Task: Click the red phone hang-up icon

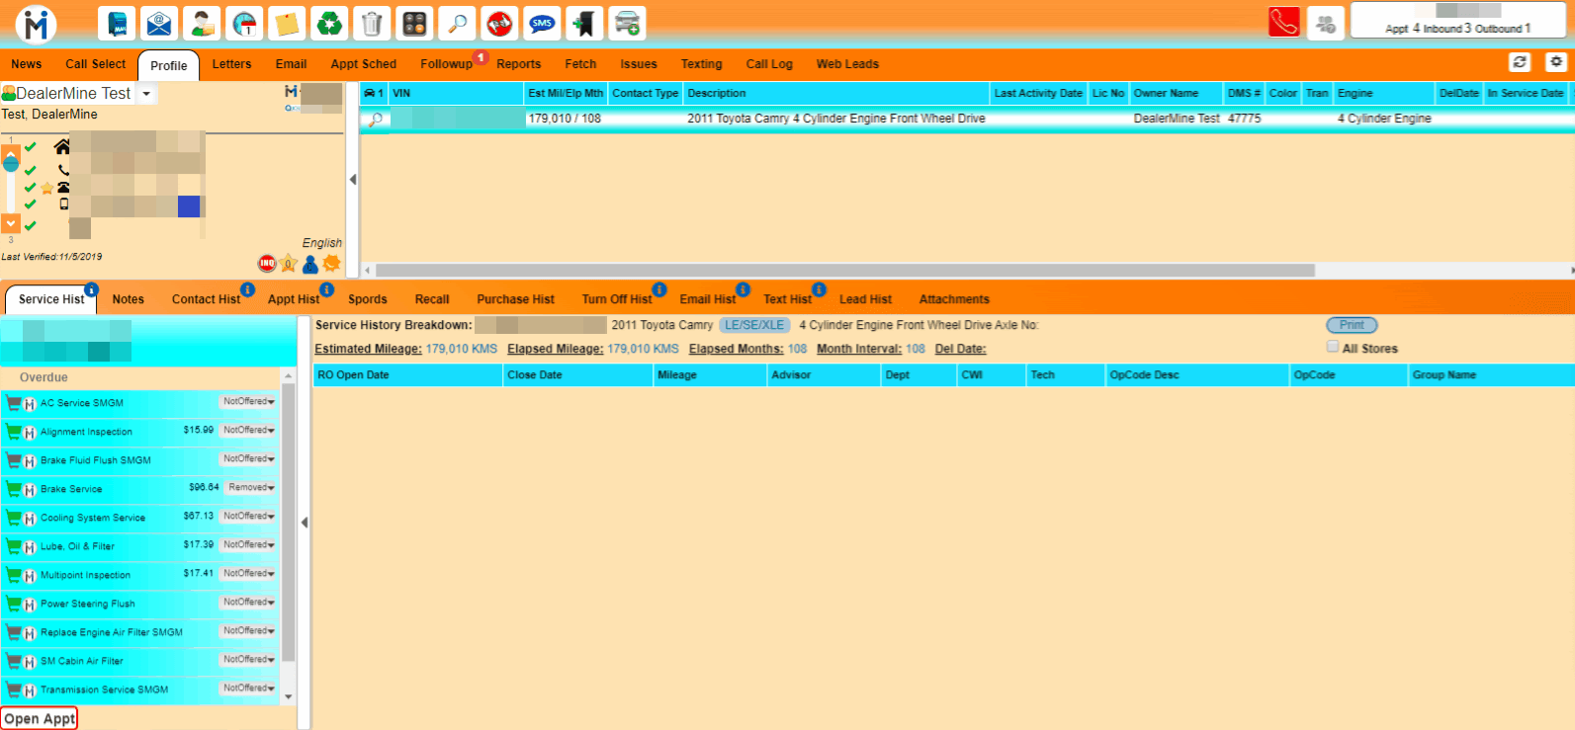Action: 1283,23
